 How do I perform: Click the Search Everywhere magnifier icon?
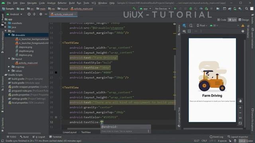click(x=247, y=9)
